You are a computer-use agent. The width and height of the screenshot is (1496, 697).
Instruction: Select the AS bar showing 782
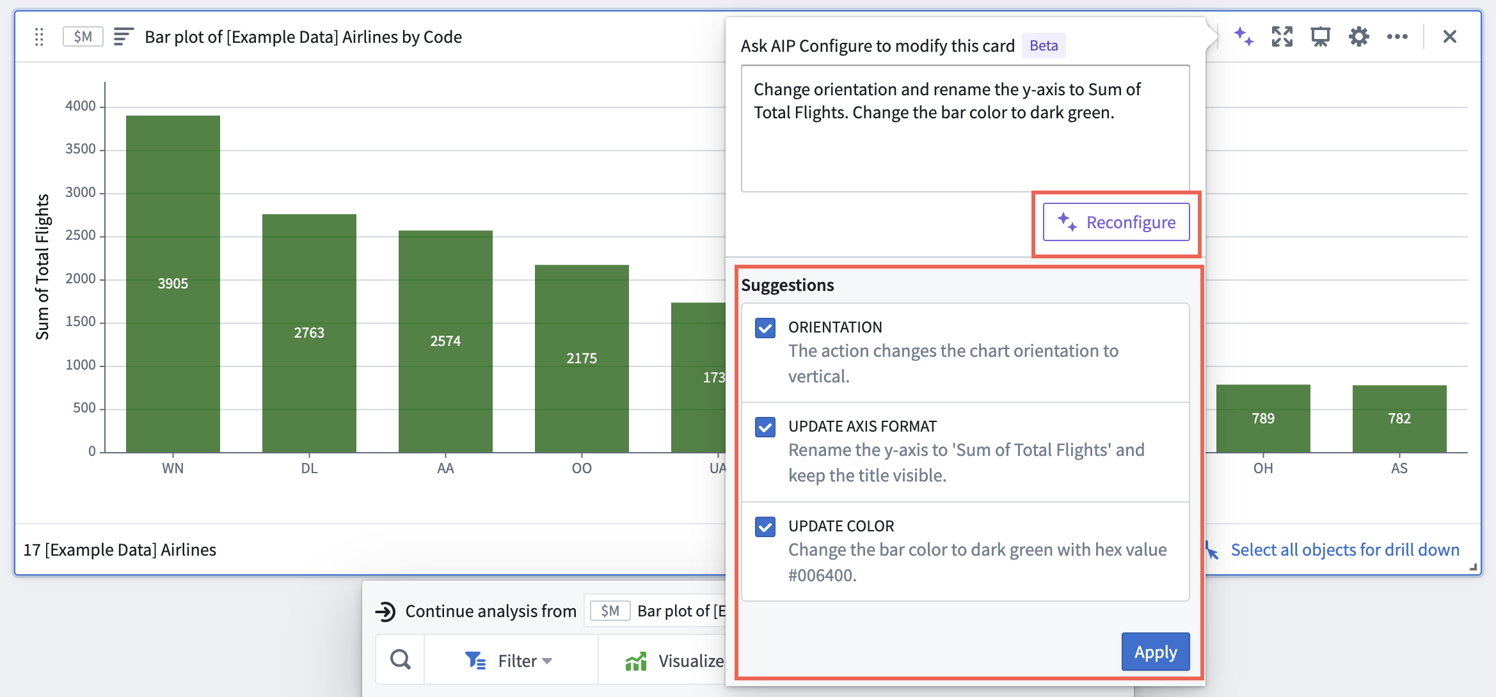click(1399, 419)
